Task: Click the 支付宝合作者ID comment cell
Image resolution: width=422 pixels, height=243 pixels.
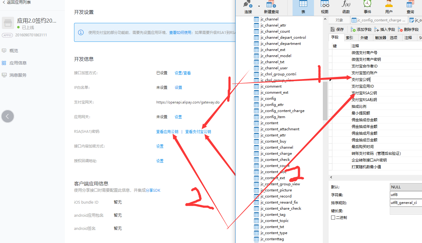Action: (386, 66)
